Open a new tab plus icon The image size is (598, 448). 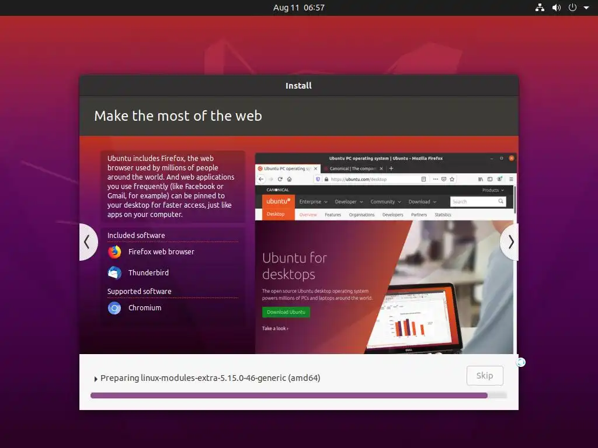[391, 169]
